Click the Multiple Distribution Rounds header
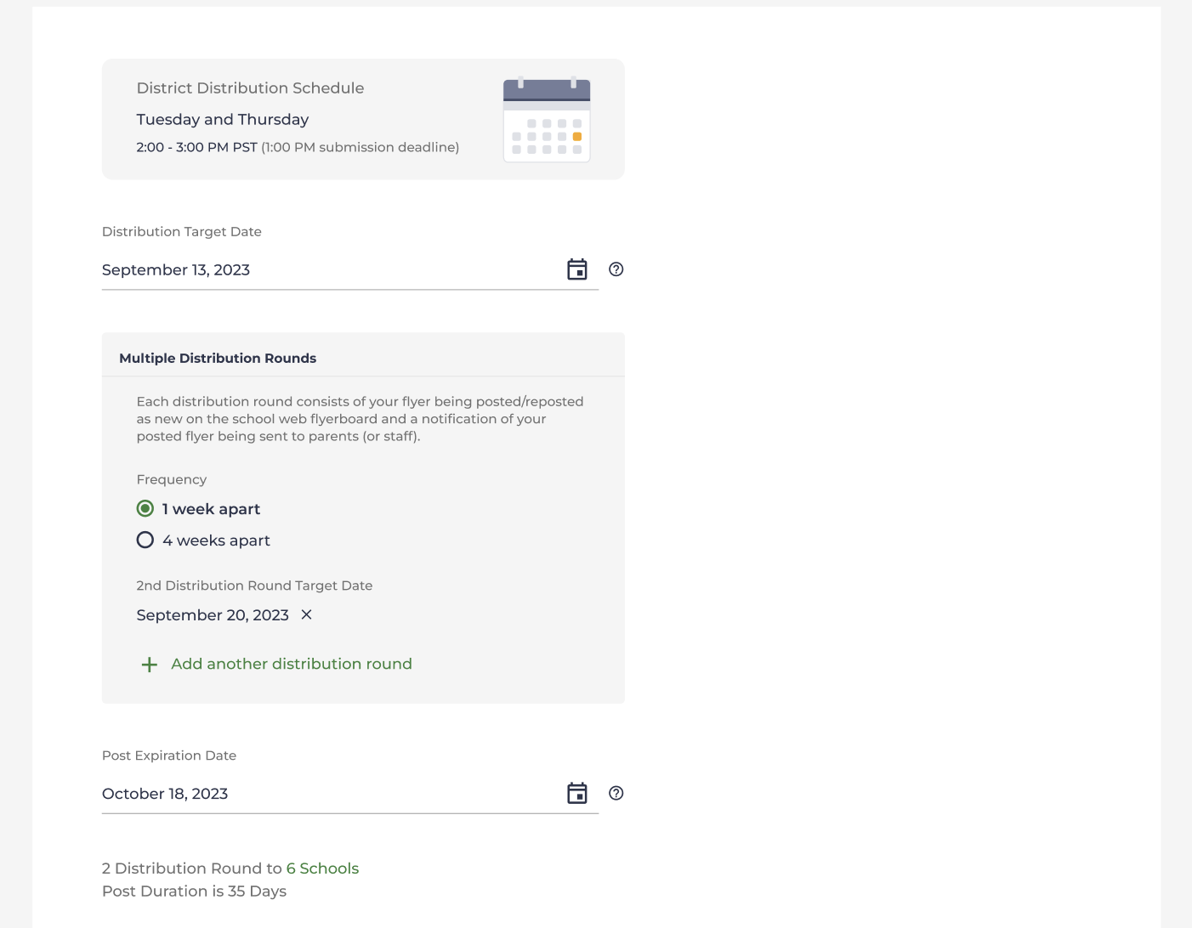This screenshot has height=928, width=1192. pos(218,359)
